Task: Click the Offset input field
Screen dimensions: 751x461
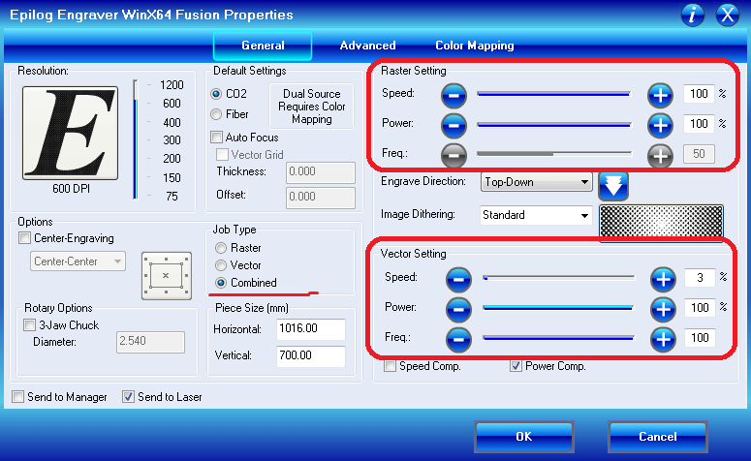Action: pos(321,198)
